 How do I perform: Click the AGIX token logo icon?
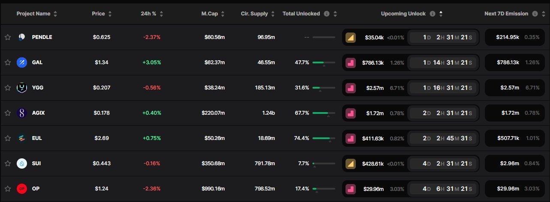pos(22,113)
